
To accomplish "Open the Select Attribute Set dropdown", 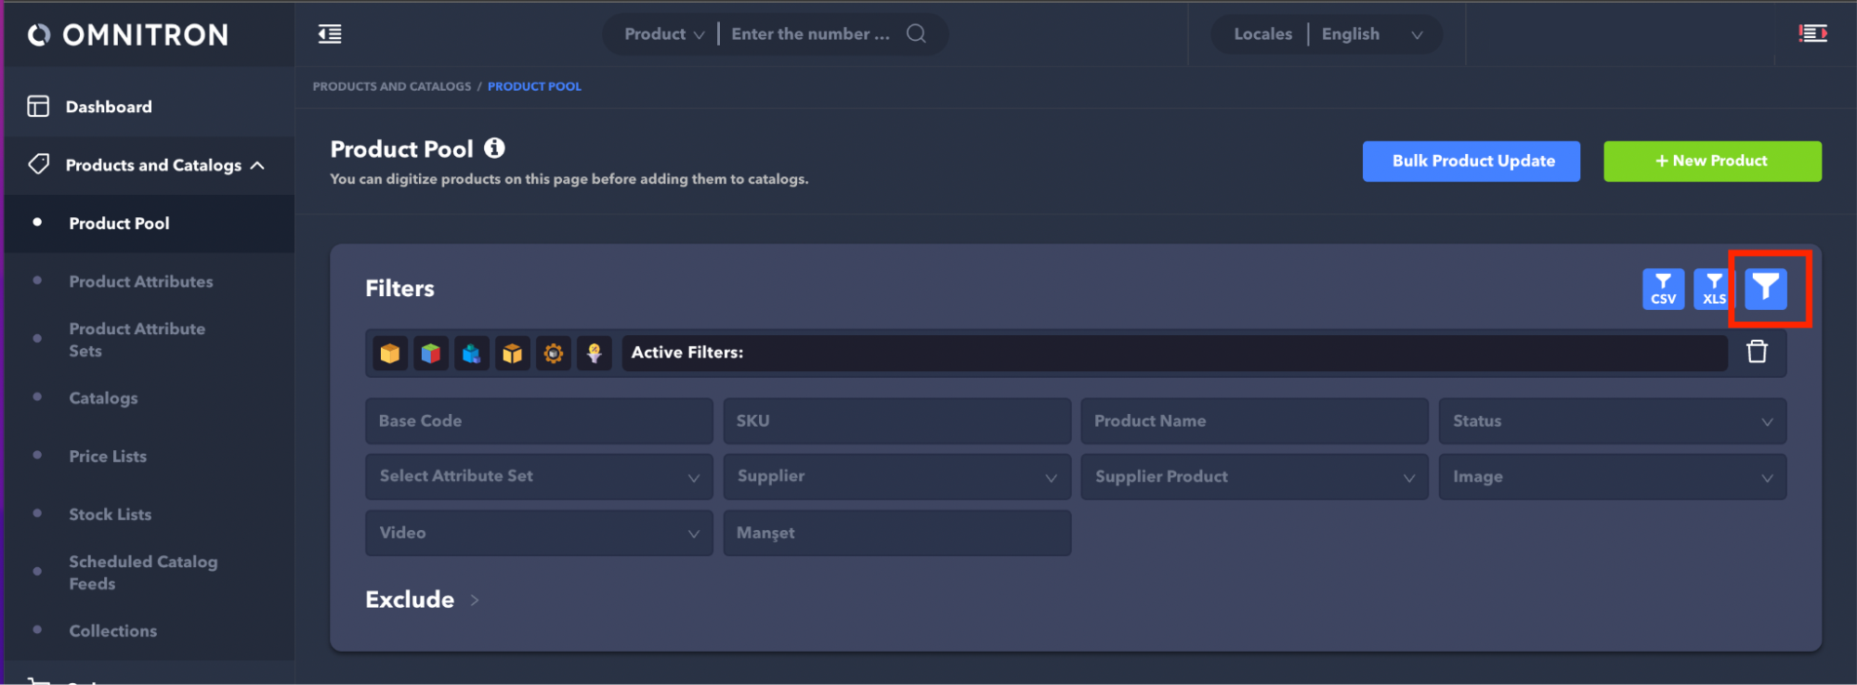I will coord(539,476).
